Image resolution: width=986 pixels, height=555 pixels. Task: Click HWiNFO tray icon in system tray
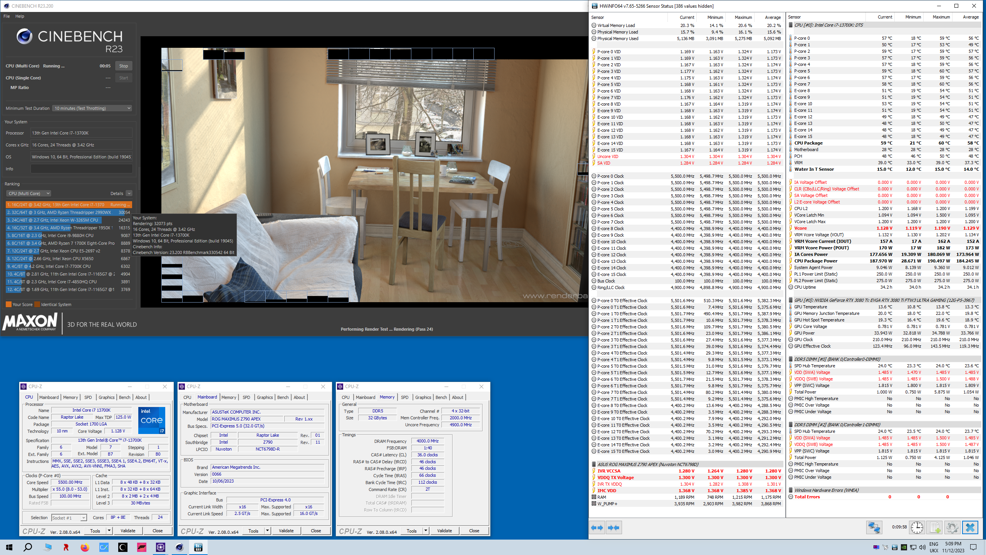[894, 547]
